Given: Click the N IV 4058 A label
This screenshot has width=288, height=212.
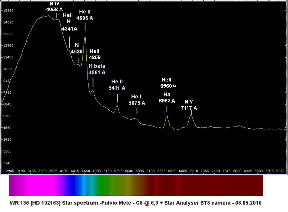Looking at the screenshot, I should pos(55,6).
